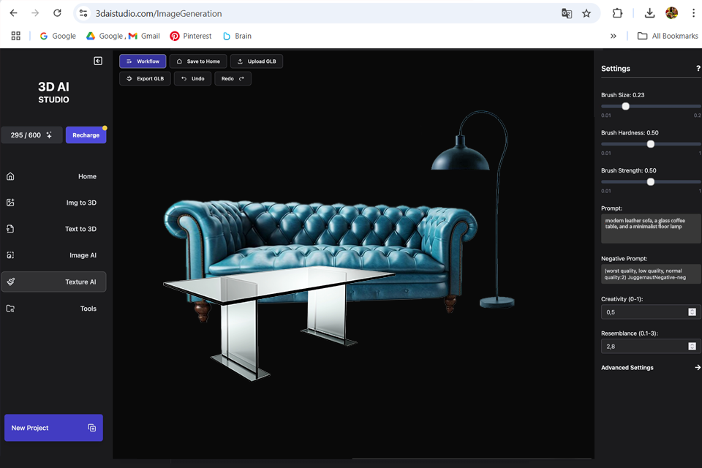Click the Resemblance stepper arrows
Screen dimensions: 702x468
tap(692, 346)
